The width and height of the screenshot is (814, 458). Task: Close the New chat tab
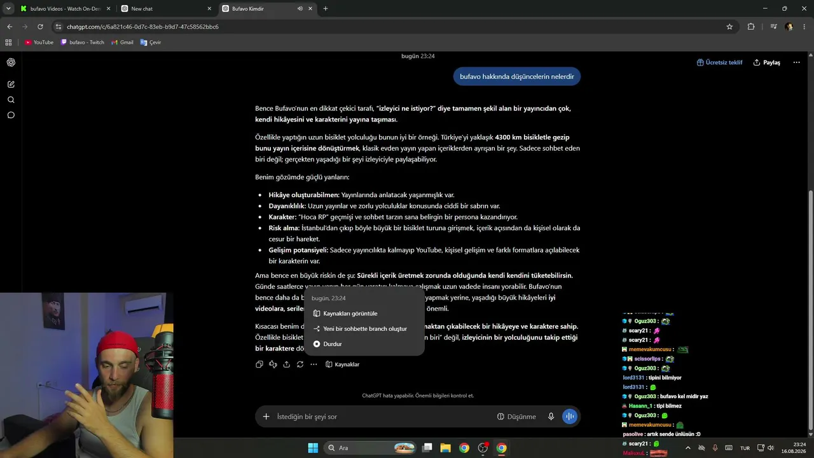(209, 9)
